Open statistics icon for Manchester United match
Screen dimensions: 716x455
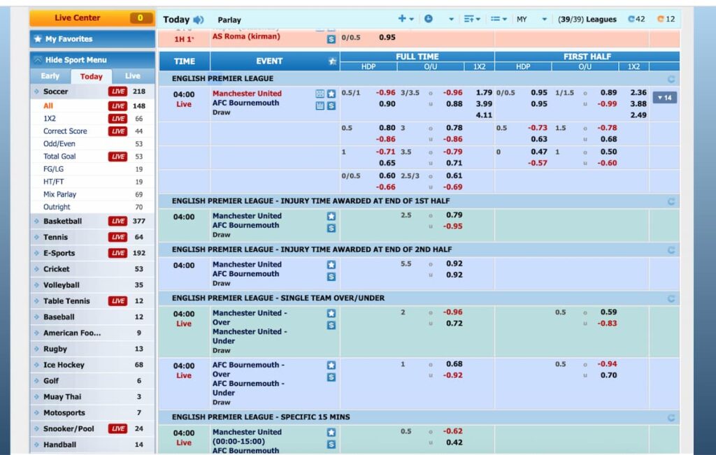point(320,94)
